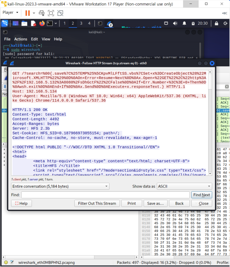Screen dimensions: 230x267
Task: Select Wireshark window in taskbar
Action: pyautogui.click(x=109, y=24)
